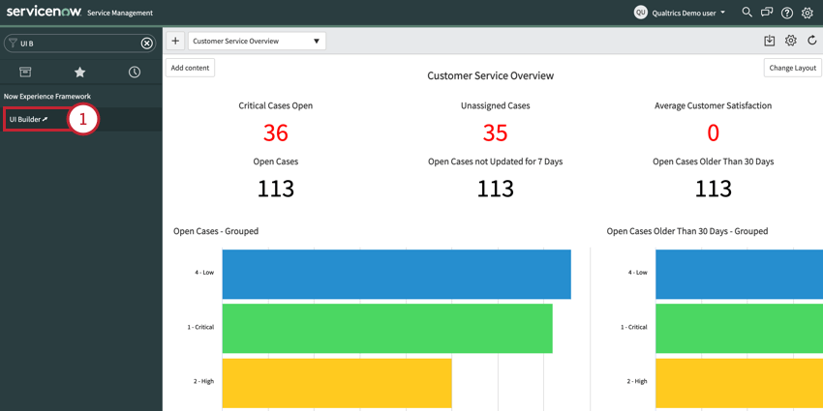823x411 pixels.
Task: Switch to the History clock tab
Action: point(135,73)
